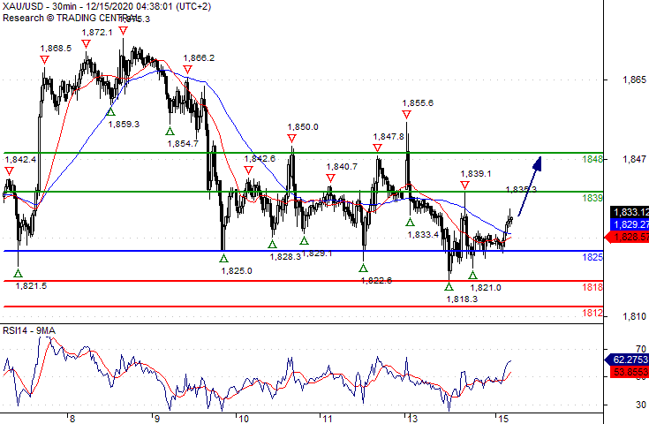Select date tick 8 on time axis
Screen dimensions: 649x424
72,419
